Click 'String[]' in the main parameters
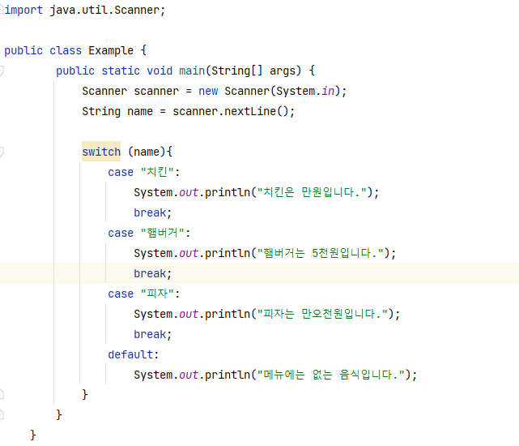The width and height of the screenshot is (519, 446). [x=237, y=71]
